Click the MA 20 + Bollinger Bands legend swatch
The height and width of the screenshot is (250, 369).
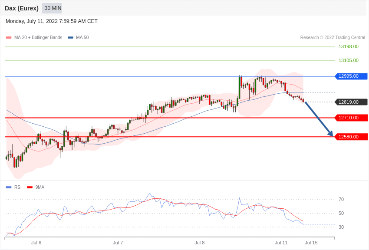coord(9,38)
